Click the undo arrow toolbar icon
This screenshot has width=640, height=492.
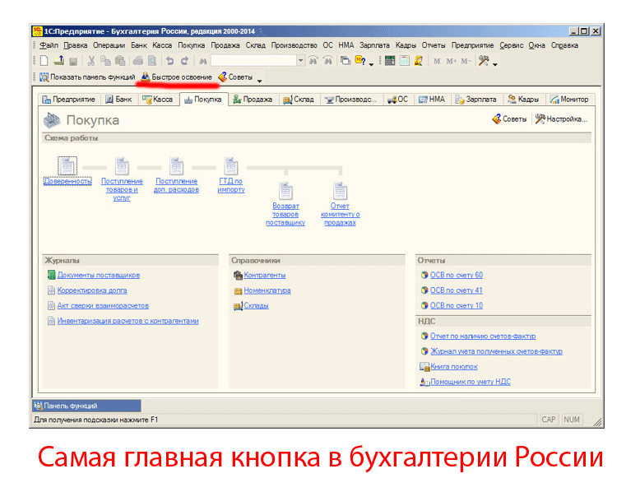point(170,61)
